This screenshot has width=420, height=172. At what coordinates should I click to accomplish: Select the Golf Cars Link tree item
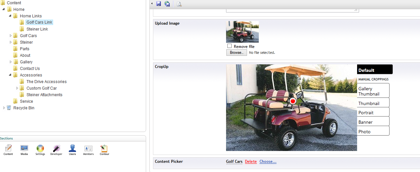[x=39, y=22]
